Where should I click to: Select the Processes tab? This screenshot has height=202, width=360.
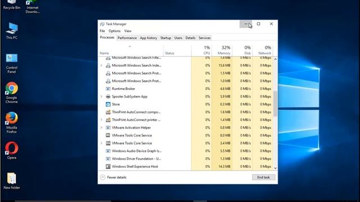pos(107,38)
